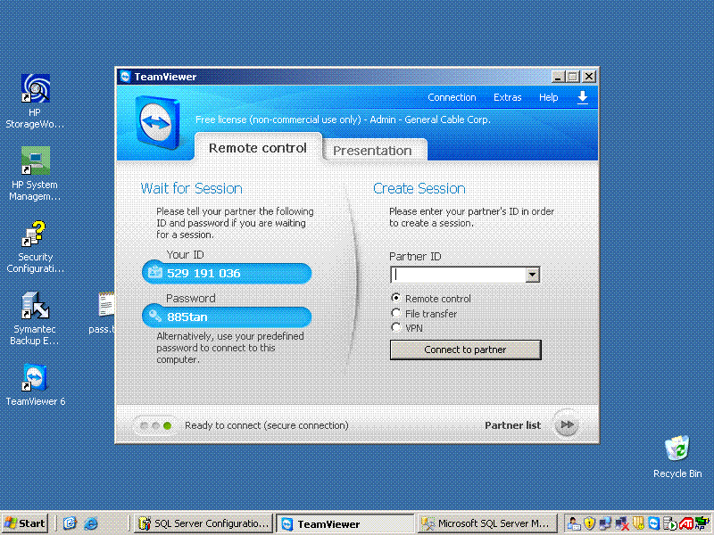Click the Windows Start button
The height and width of the screenshot is (535, 714).
[x=25, y=523]
